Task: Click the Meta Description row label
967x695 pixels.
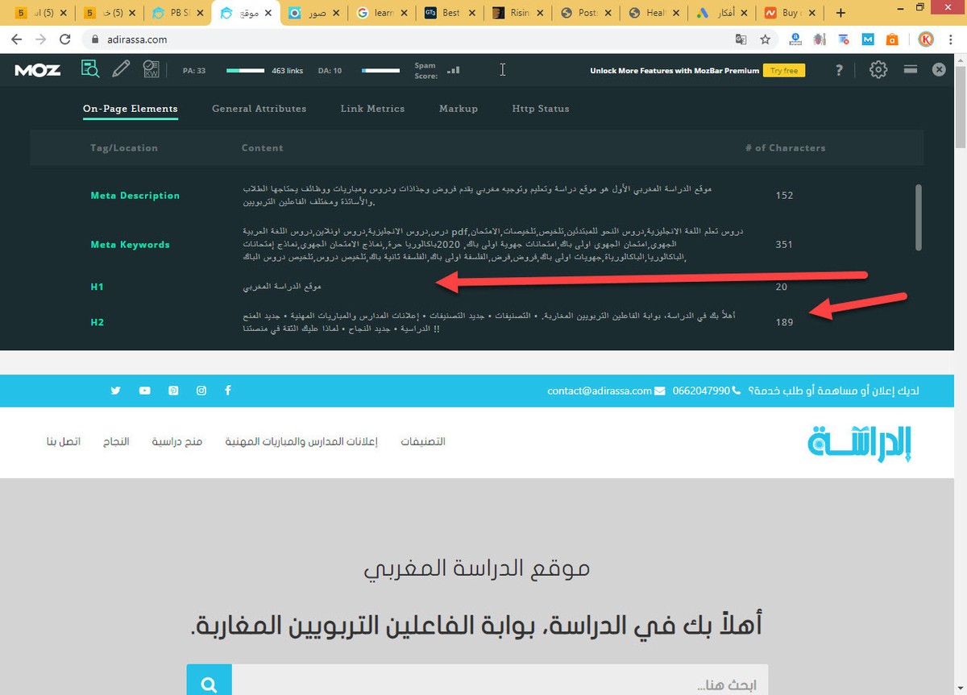Action: [135, 195]
